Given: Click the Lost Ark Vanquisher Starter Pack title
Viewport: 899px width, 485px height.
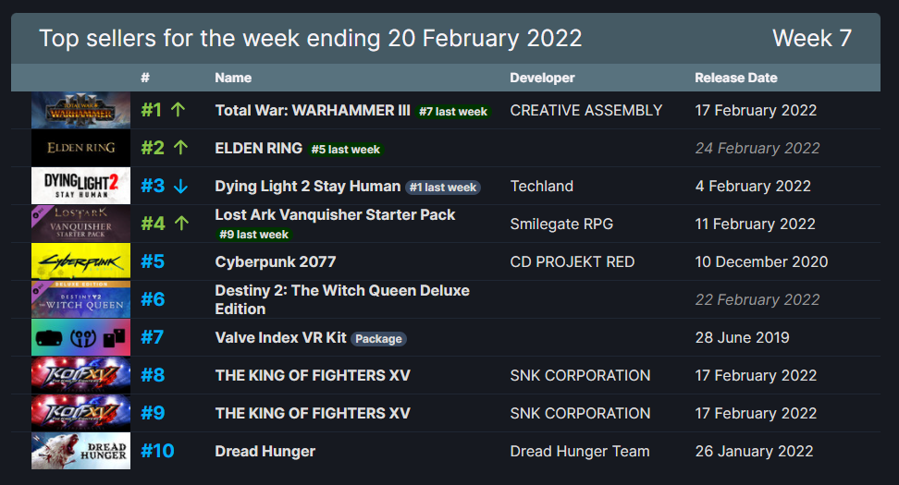Looking at the screenshot, I should coord(335,214).
